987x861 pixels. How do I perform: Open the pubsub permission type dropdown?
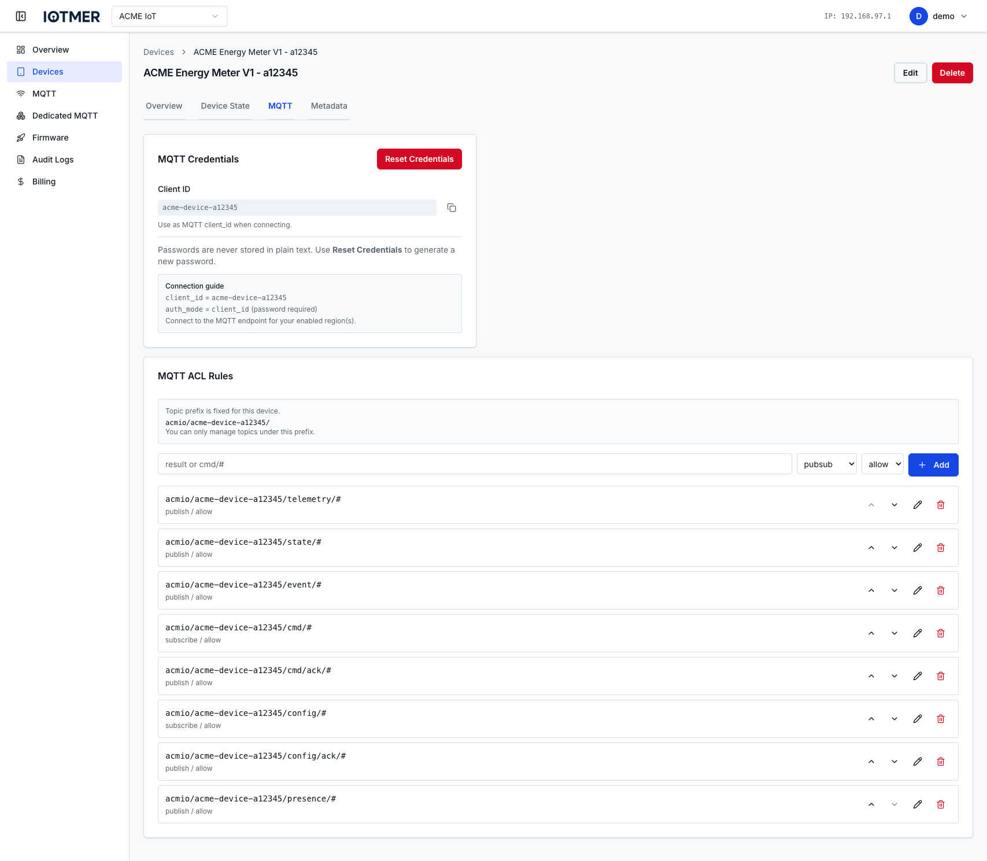(826, 464)
